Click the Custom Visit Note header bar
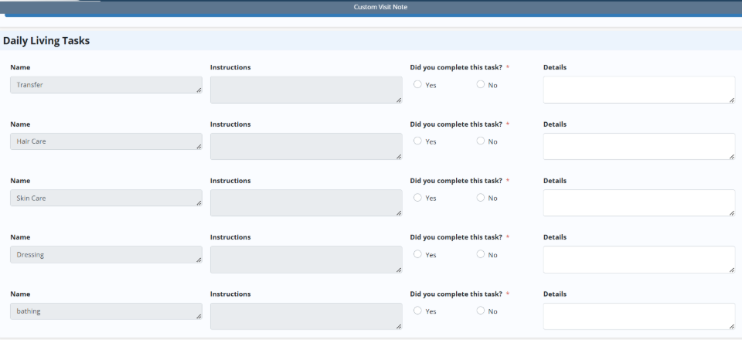 (380, 7)
